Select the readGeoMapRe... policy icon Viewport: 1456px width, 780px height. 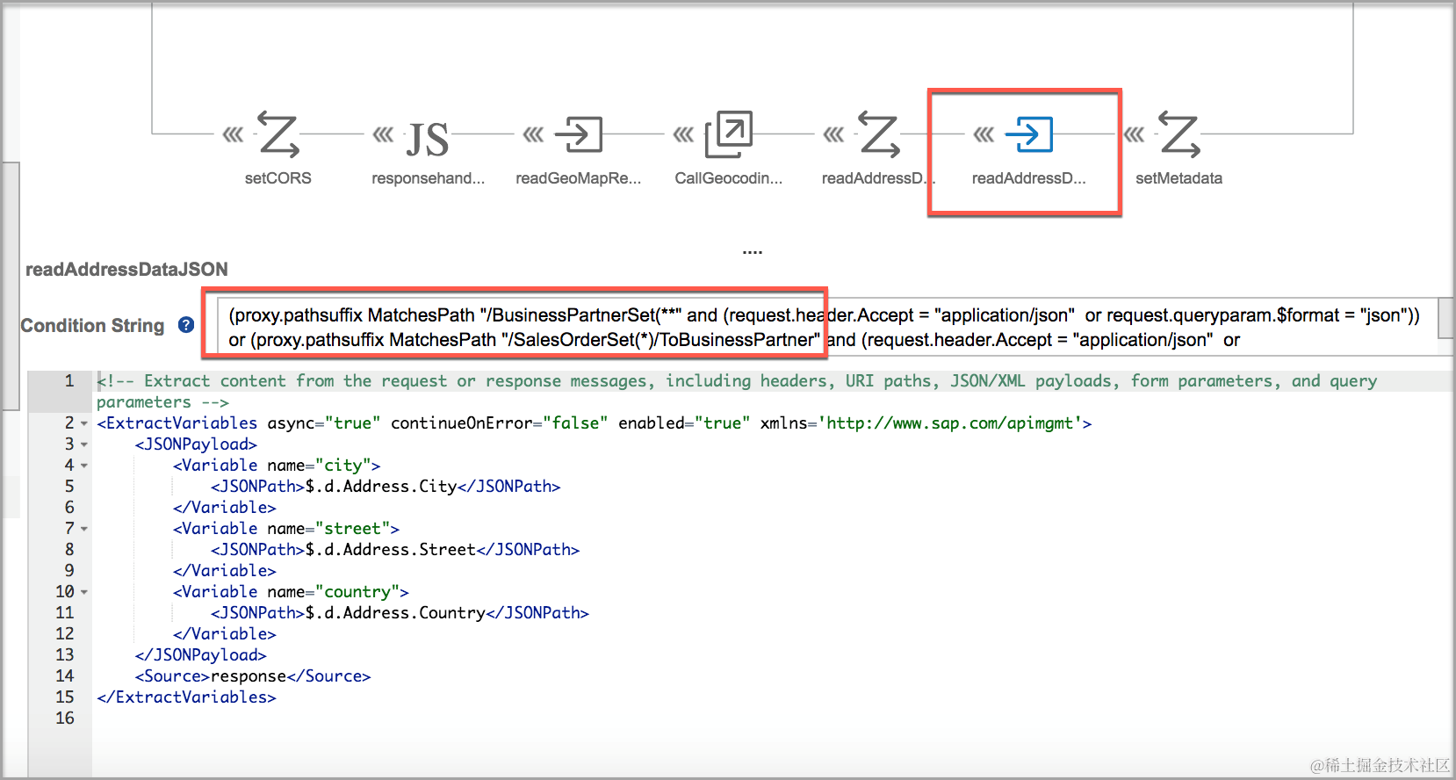[x=579, y=134]
